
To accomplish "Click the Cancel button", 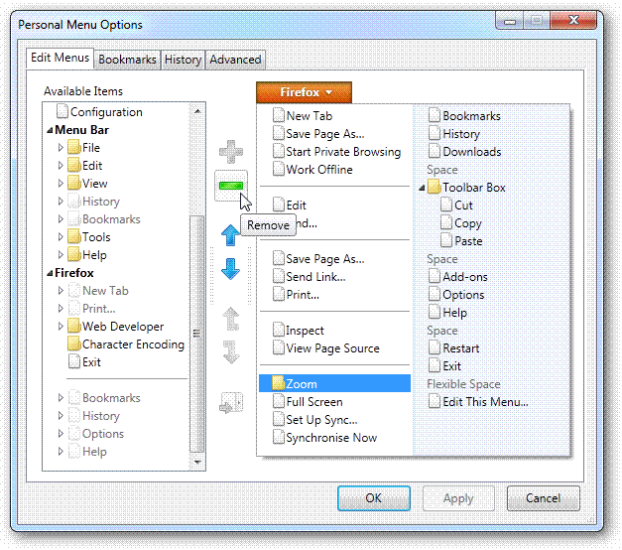I will (x=543, y=498).
